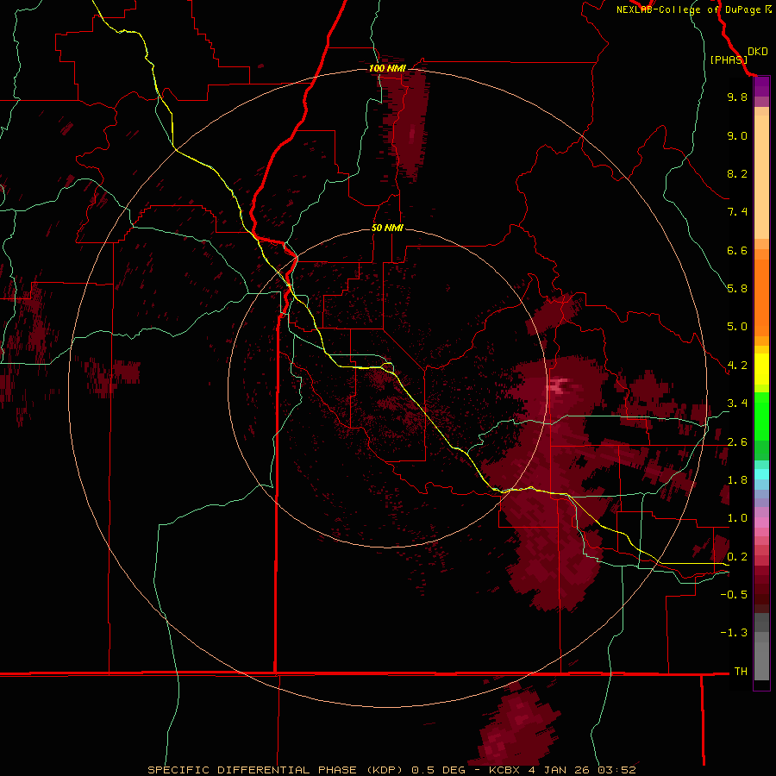Click the yellow band of the color bar
This screenshot has width=776, height=776.
pyautogui.click(x=761, y=369)
